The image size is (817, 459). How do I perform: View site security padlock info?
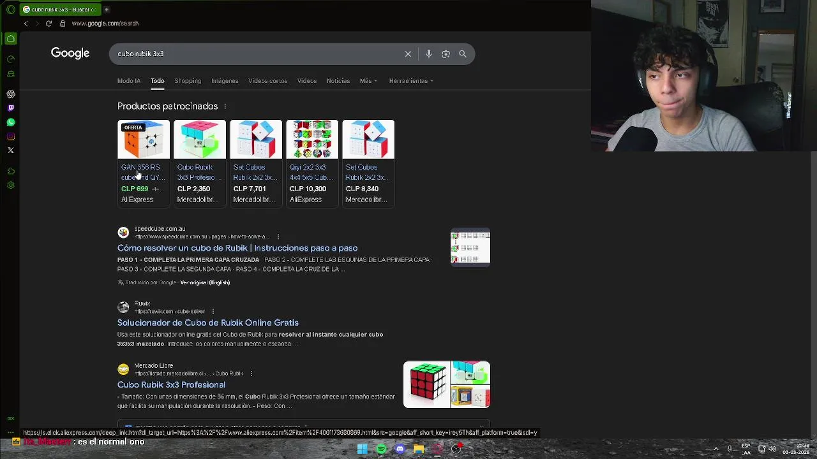click(x=63, y=24)
